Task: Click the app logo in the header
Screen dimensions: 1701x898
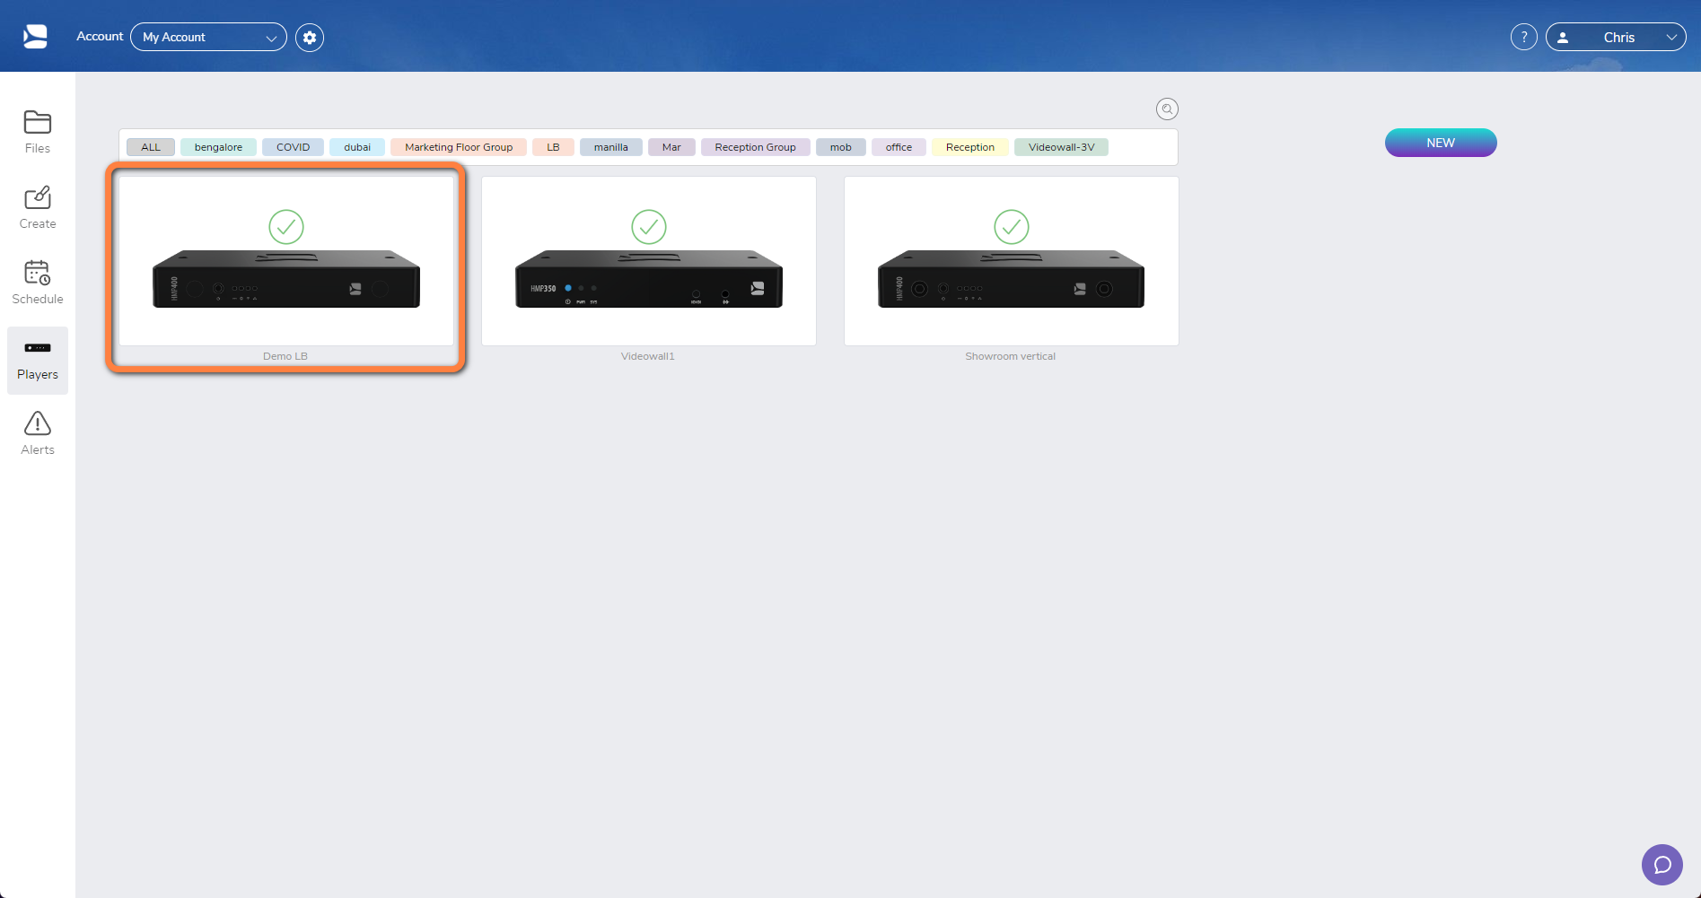Action: coord(35,37)
